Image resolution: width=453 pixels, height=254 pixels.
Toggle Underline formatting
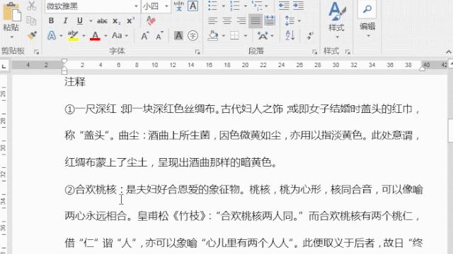click(x=80, y=20)
